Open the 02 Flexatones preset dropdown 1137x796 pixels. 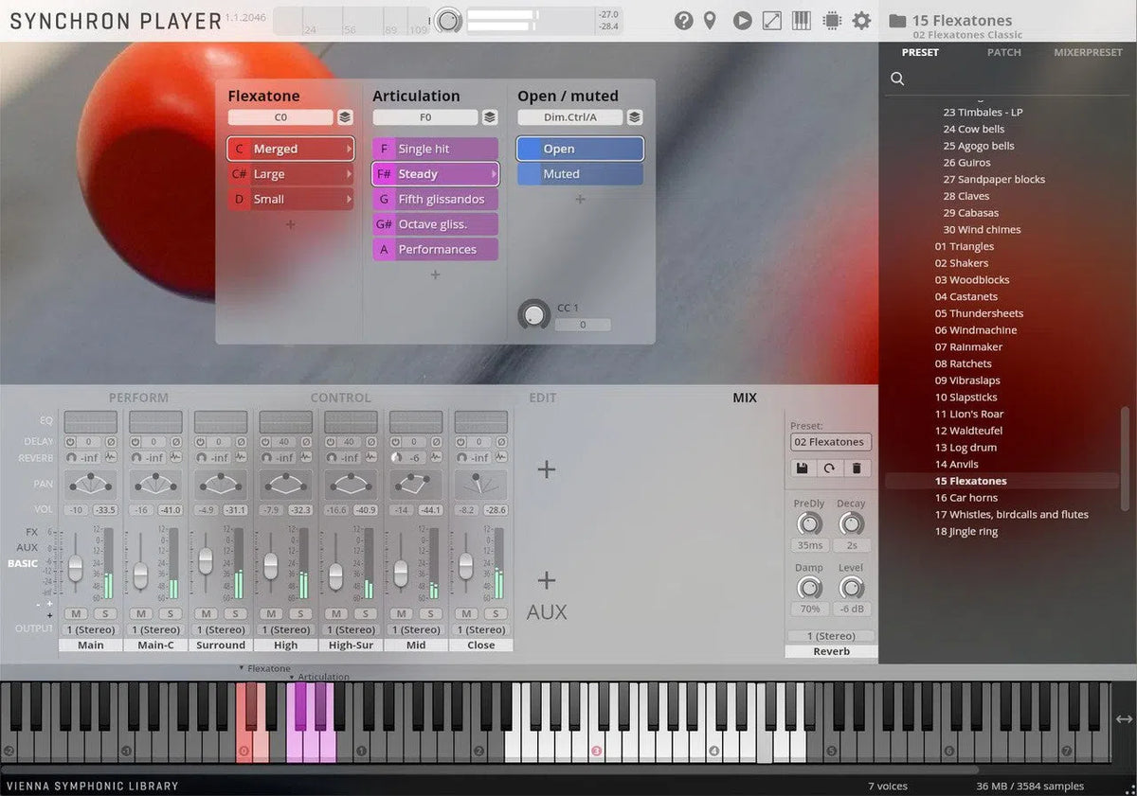point(830,441)
